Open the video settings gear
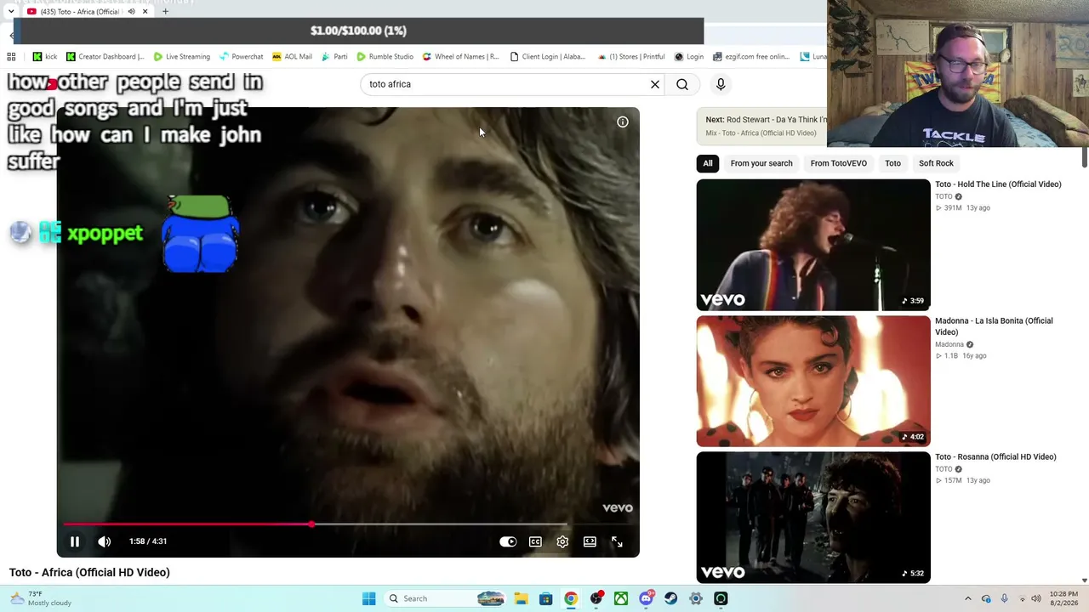Viewport: 1089px width, 612px height. [x=562, y=541]
